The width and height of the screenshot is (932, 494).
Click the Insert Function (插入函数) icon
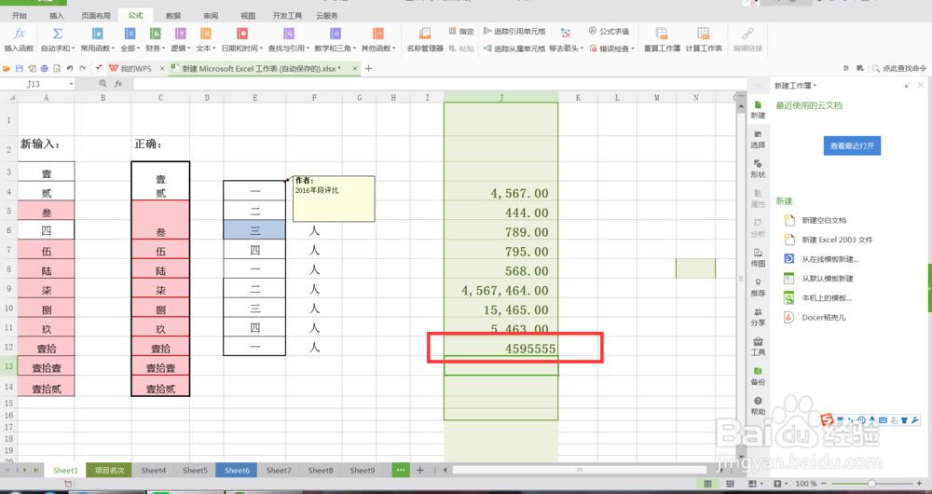pos(20,34)
